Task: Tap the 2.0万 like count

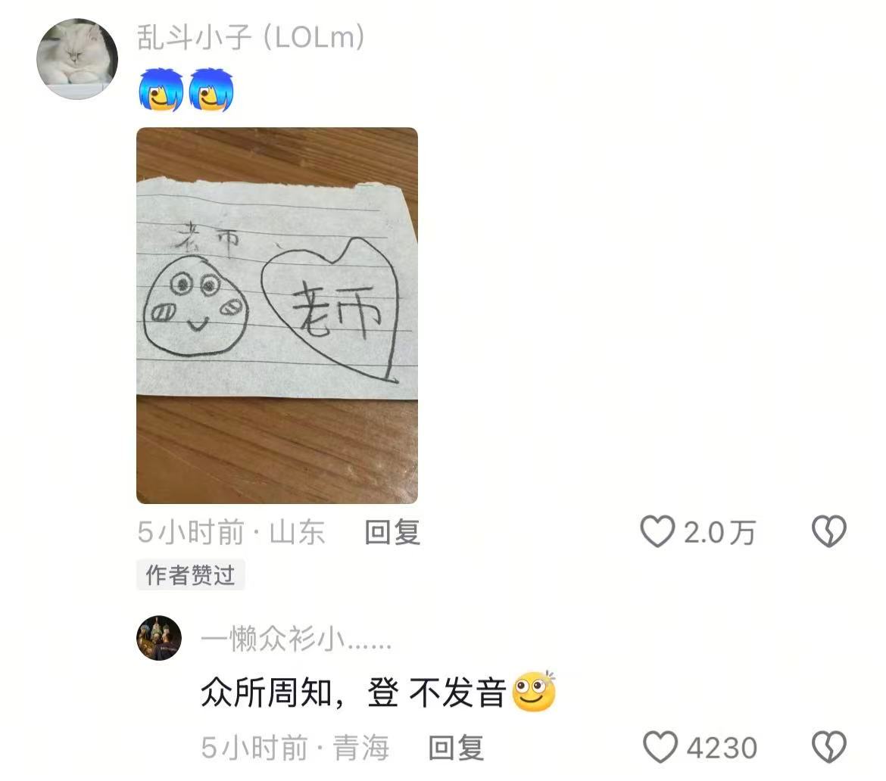Action: (719, 533)
